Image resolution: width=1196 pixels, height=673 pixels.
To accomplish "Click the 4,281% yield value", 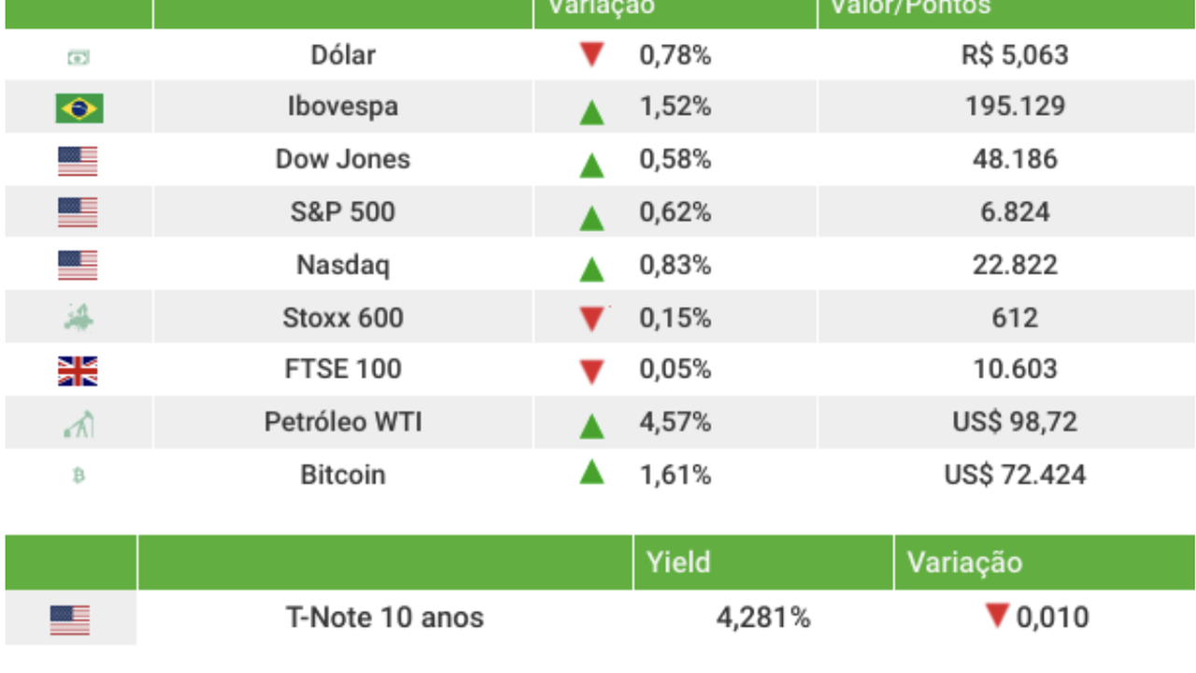I will click(763, 617).
